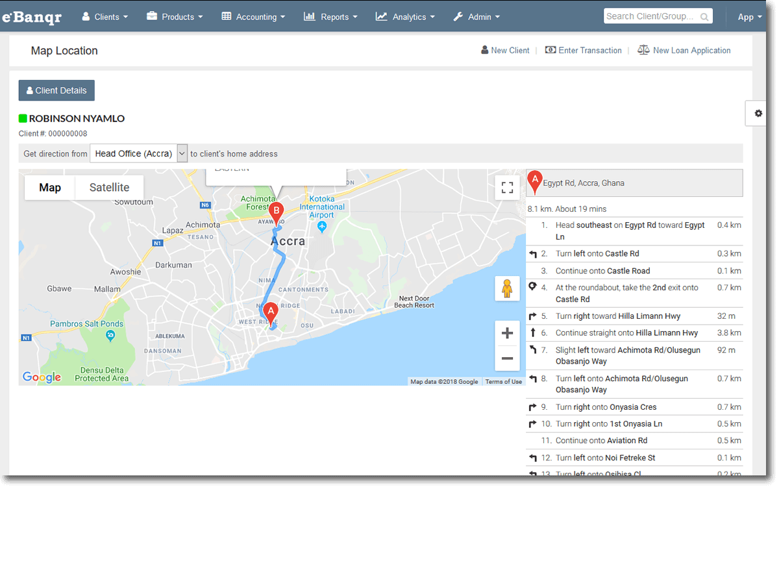Click the turn-right arrow icon of step 10
Screen dimensions: 779x578
click(x=533, y=425)
